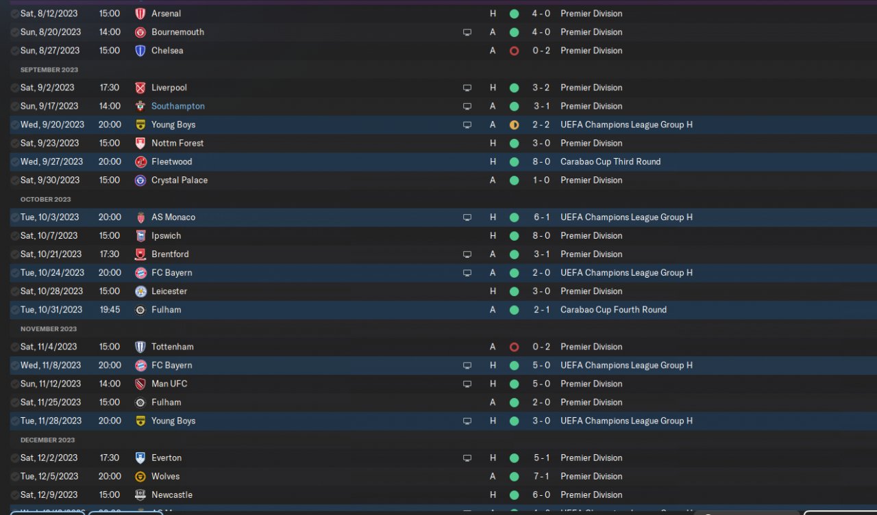Open the Southampton team link
This screenshot has height=515, width=877.
178,106
